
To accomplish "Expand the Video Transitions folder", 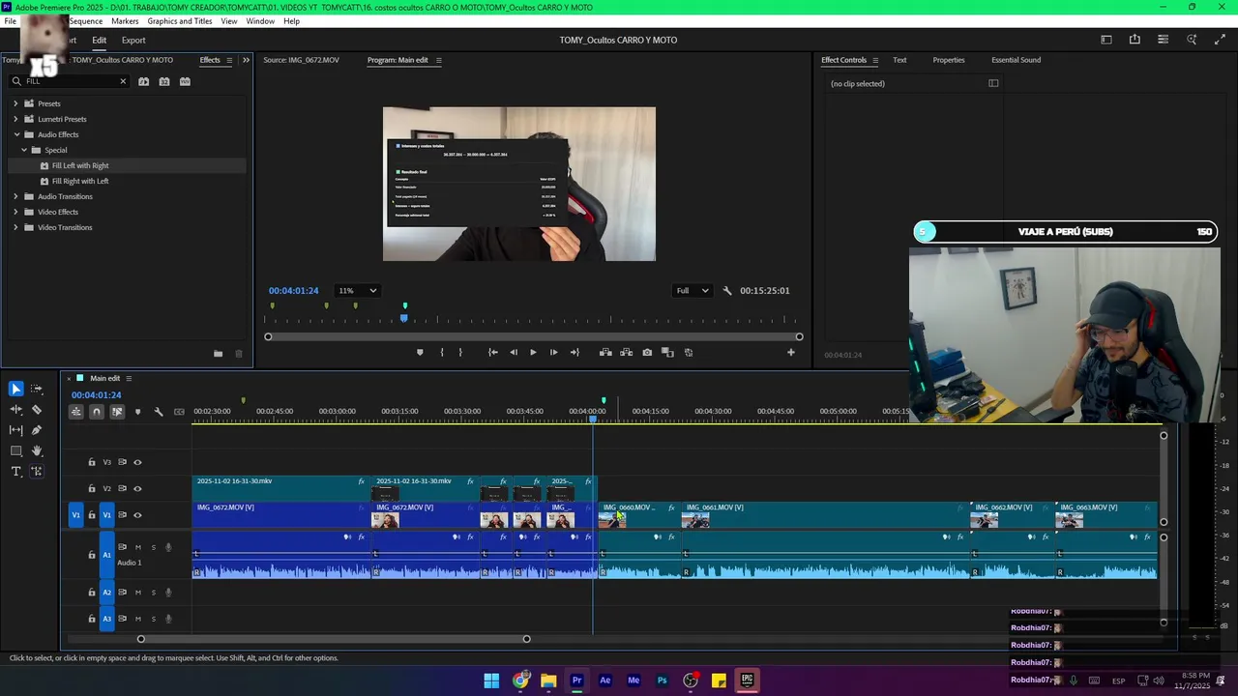I will coord(15,227).
